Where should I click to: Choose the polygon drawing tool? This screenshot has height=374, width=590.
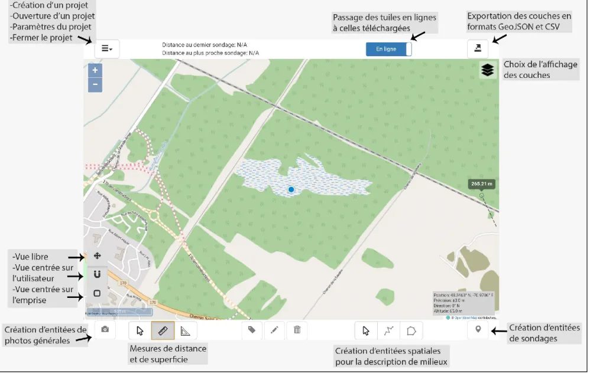(x=411, y=331)
